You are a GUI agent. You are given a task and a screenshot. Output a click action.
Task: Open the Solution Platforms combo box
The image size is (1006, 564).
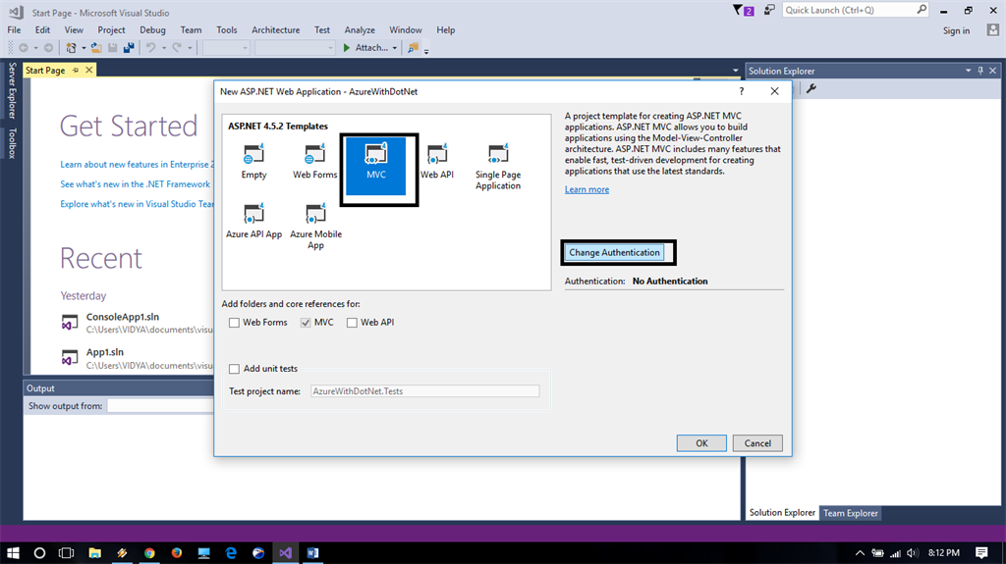click(295, 47)
